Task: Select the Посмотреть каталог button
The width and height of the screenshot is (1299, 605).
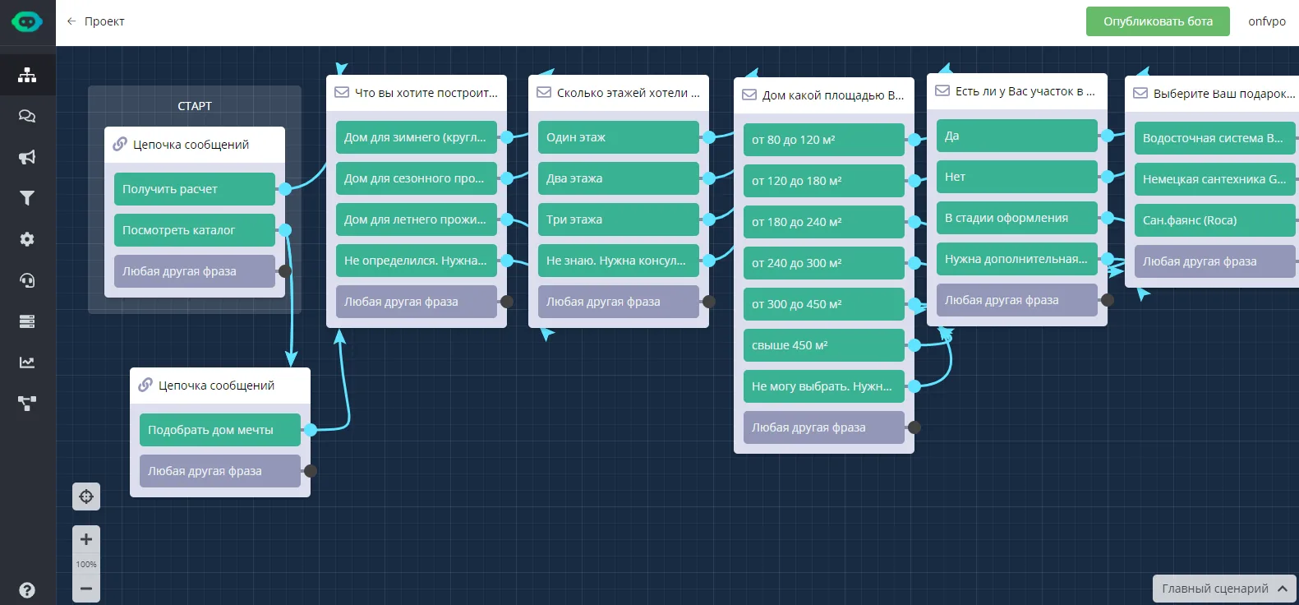Action: pyautogui.click(x=195, y=230)
